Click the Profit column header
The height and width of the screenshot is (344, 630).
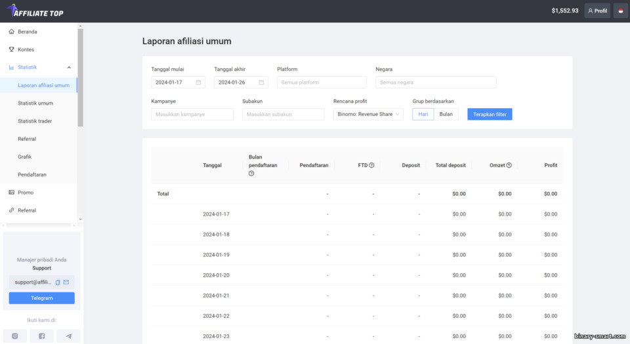coord(551,165)
